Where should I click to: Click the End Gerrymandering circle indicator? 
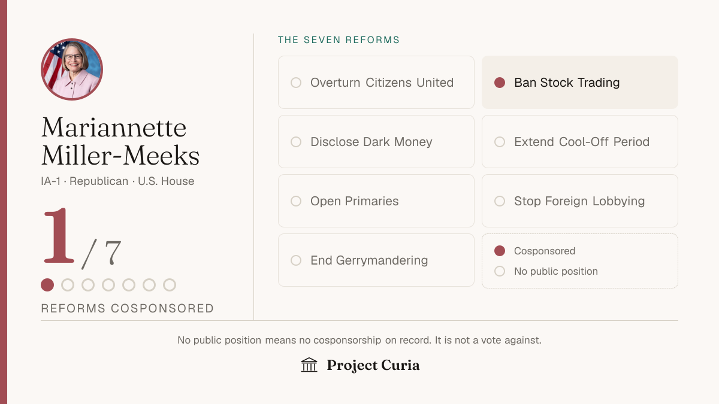296,260
